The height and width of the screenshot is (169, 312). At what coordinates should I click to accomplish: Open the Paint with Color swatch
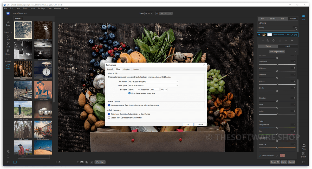(x=282, y=156)
